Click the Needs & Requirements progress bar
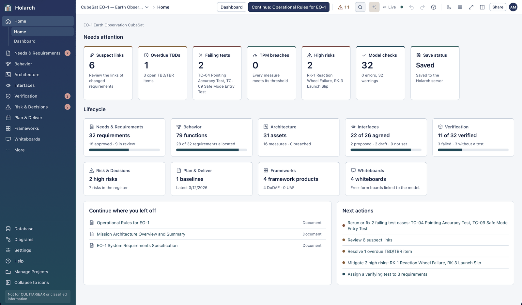 [124, 150]
